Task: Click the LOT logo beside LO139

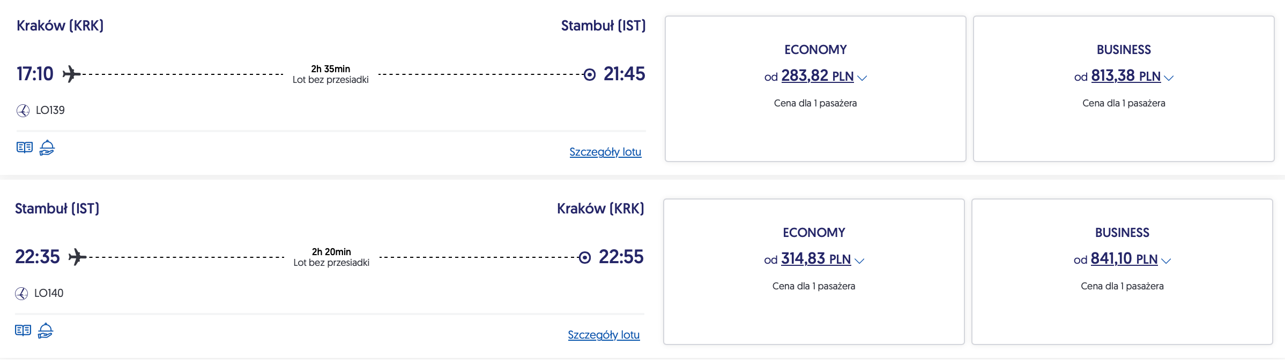Action: tap(23, 111)
